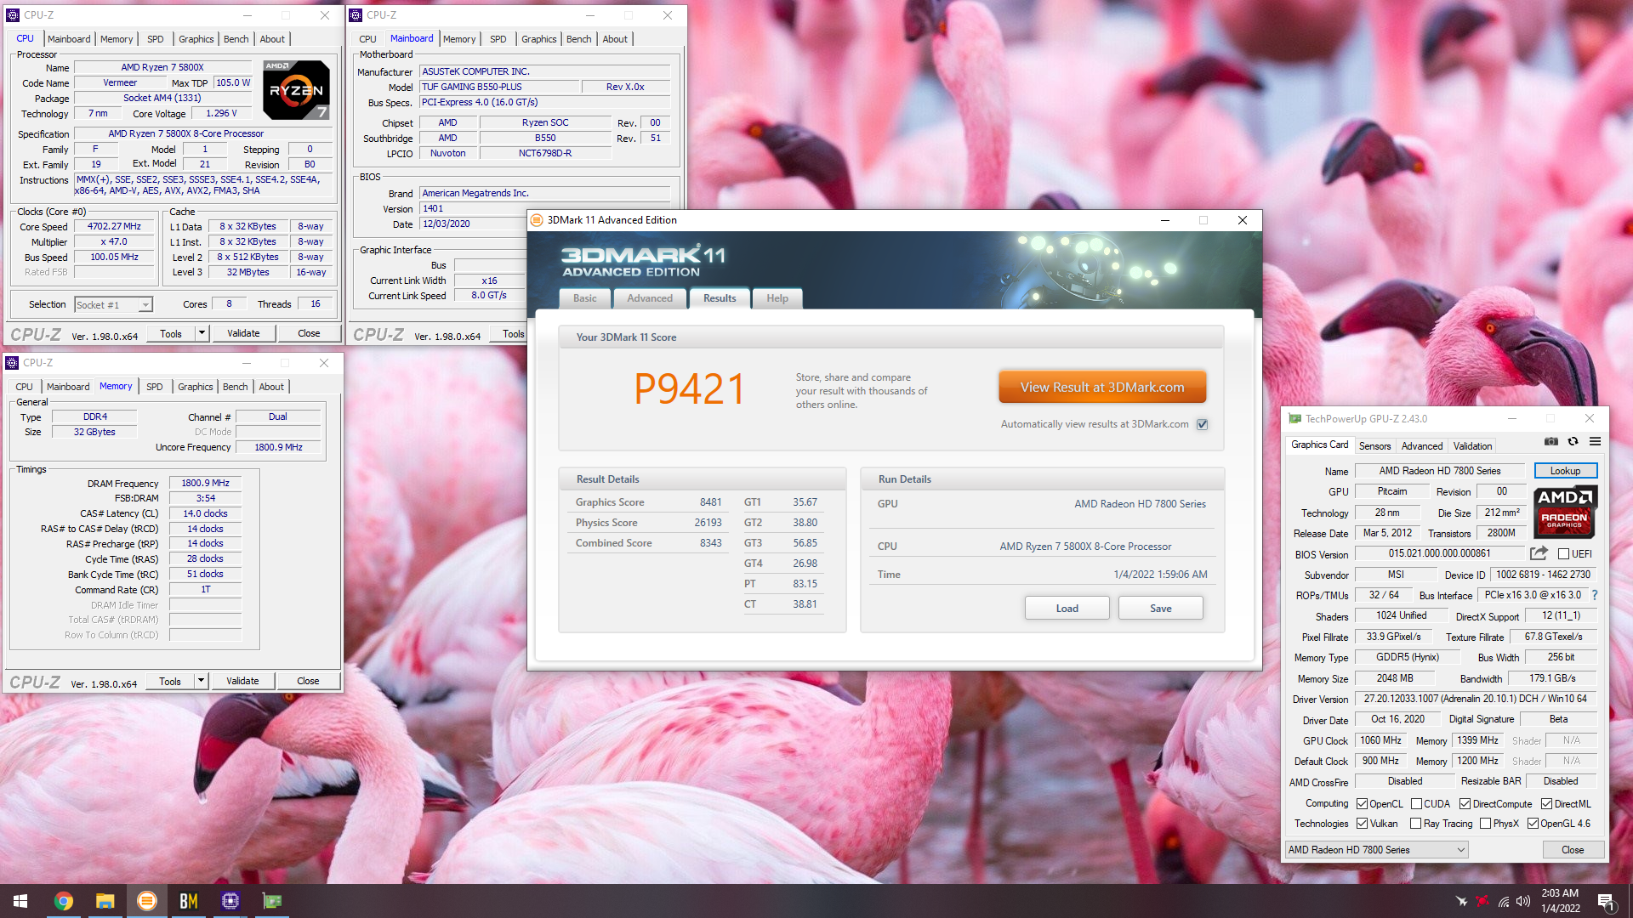Click Close button at GPU-Z bottom
Screen dimensions: 1633x918
[x=1573, y=850]
